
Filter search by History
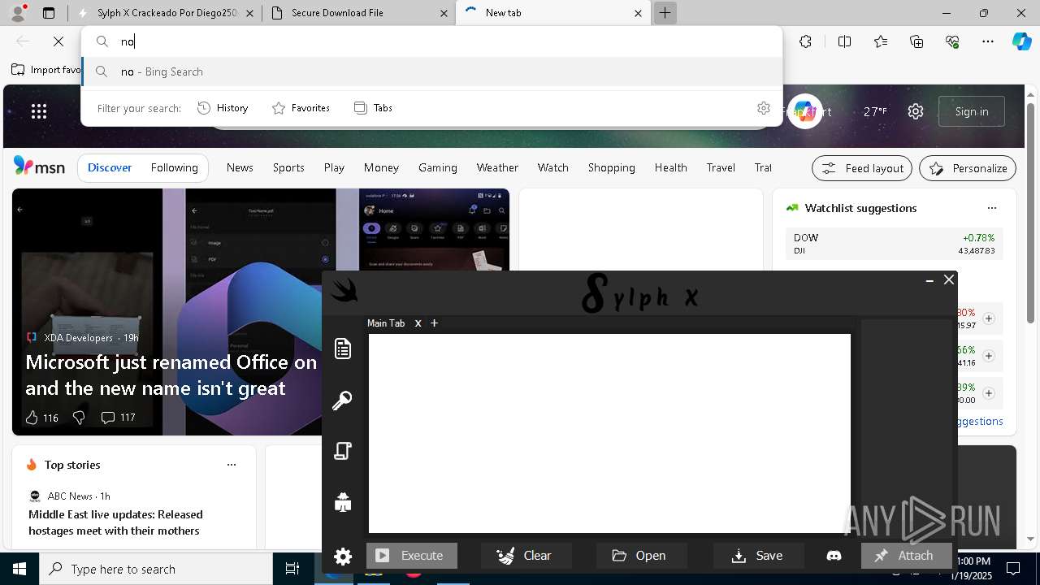click(223, 108)
